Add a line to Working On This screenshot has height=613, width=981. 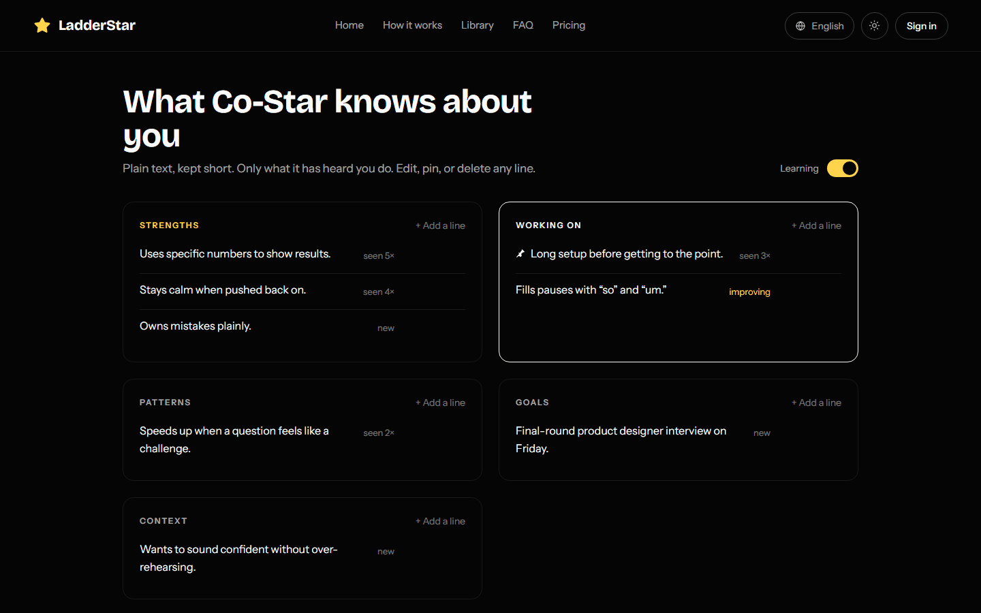[x=817, y=225]
